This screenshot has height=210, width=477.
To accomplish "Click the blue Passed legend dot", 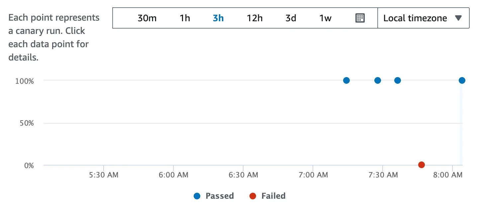I will [x=197, y=196].
